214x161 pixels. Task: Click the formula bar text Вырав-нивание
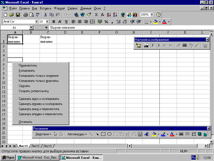63,28
